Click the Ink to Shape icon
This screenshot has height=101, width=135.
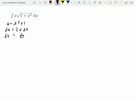click(x=84, y=3)
